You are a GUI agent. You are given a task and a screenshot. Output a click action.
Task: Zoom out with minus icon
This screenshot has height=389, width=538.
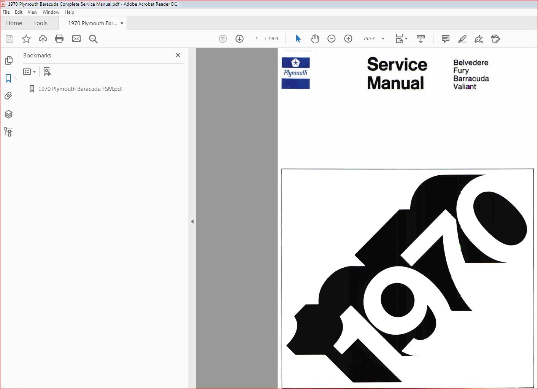332,39
